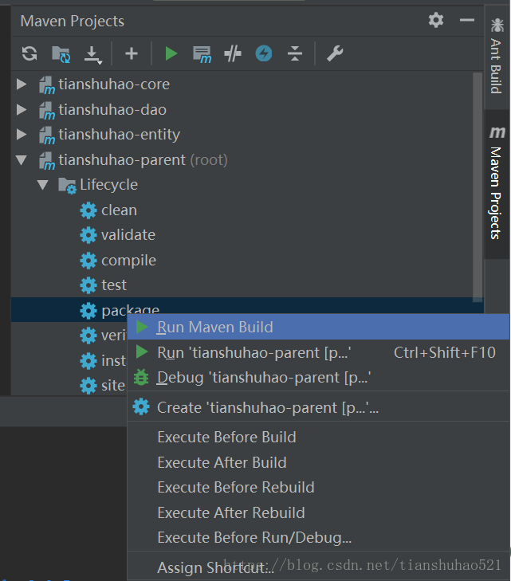Choose Assign Shortcut... menu entry

318,567
